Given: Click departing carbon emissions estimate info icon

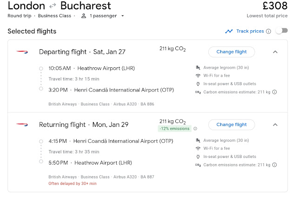Looking at the screenshot, I should click(x=275, y=92).
